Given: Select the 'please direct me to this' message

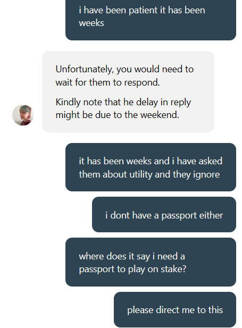Looking at the screenshot, I should click(x=175, y=309).
